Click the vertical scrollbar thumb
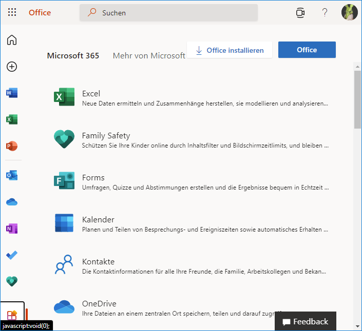This screenshot has width=362, height=331. (x=357, y=99)
